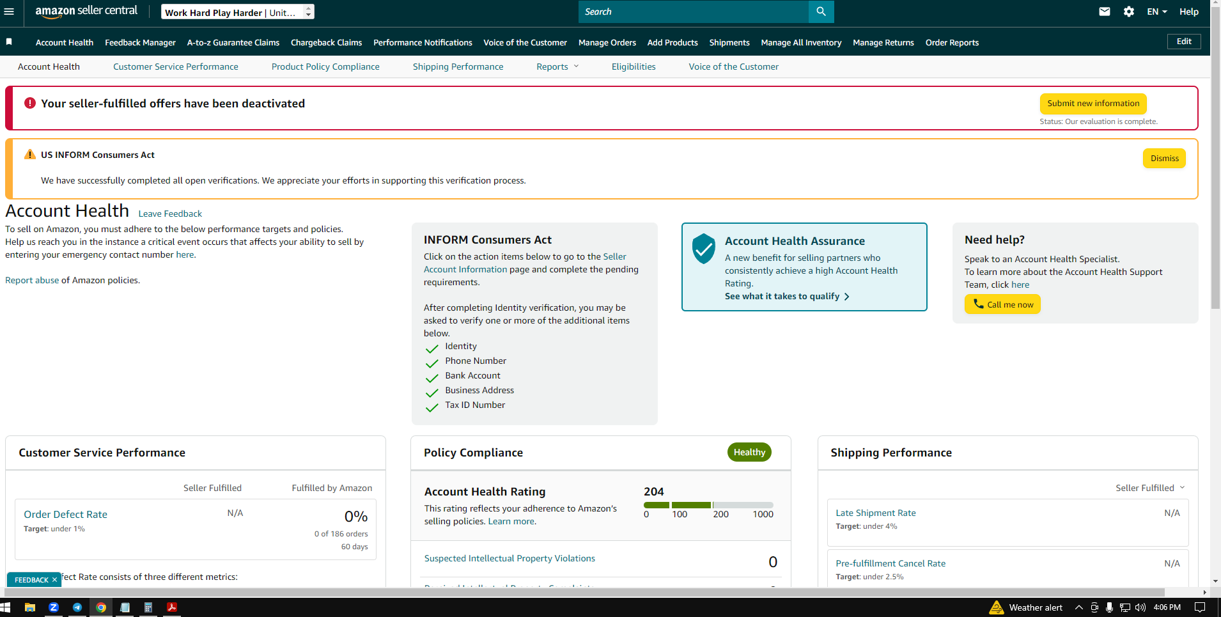Open the Report abuse link
Screen dimensions: 1221x617
pos(32,280)
